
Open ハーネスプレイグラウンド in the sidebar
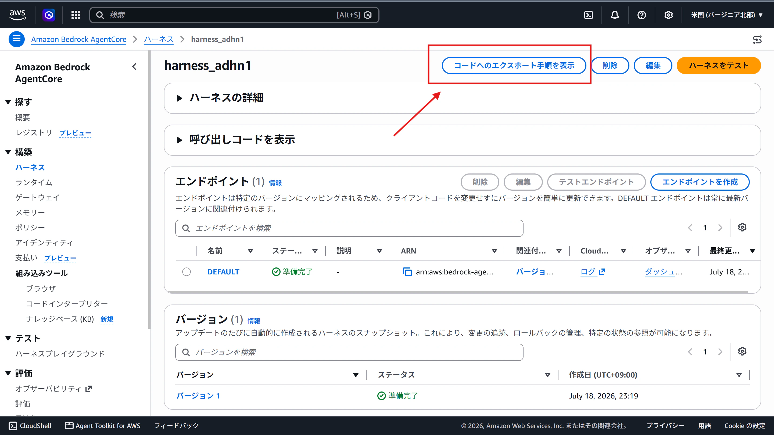point(60,354)
